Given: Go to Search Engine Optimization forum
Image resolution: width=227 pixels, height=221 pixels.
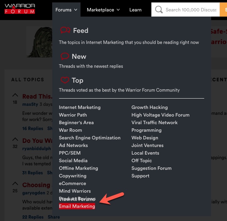Looking at the screenshot, I should coord(89,138).
